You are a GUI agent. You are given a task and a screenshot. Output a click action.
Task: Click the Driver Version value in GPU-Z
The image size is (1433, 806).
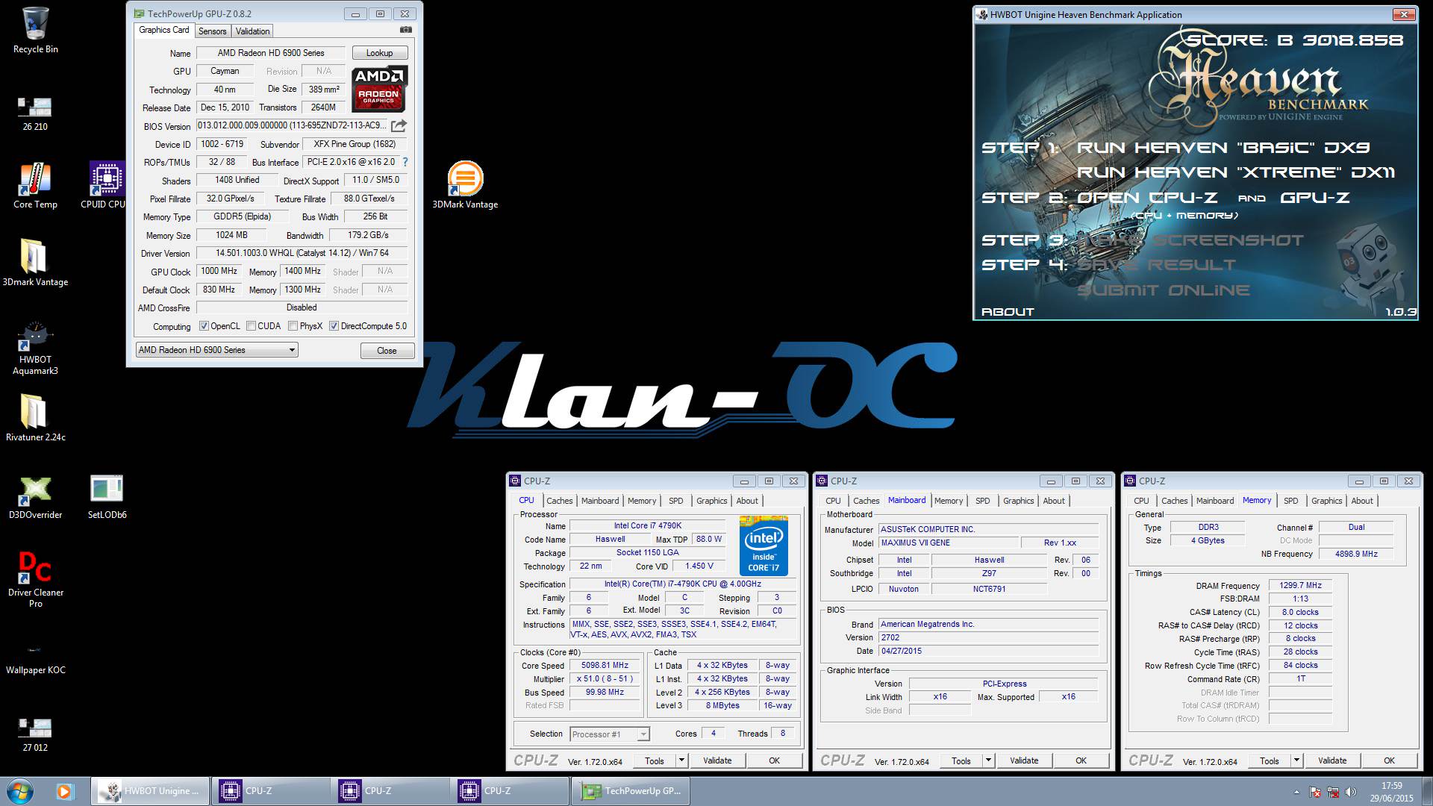pos(302,253)
